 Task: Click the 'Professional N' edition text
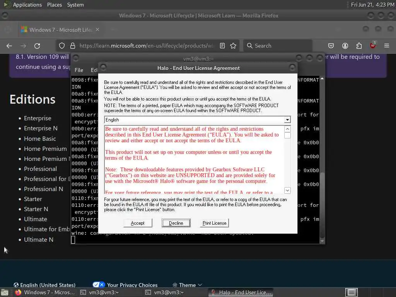click(x=43, y=189)
